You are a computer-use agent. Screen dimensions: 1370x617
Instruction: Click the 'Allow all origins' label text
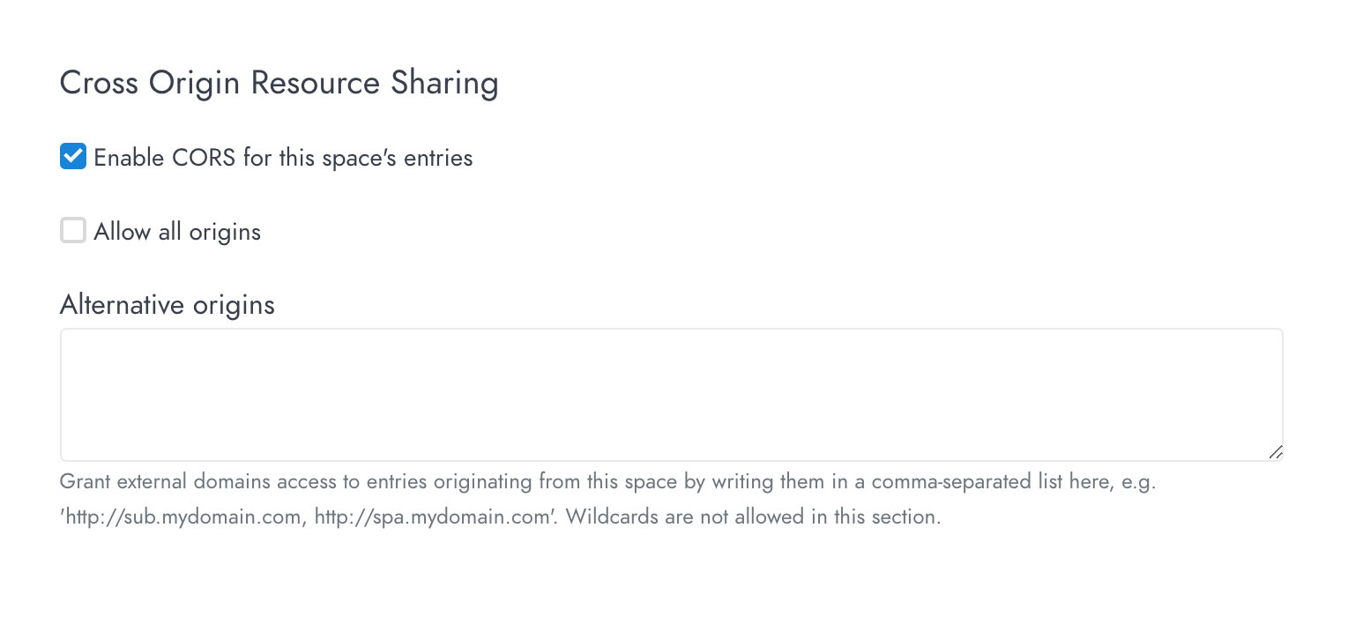pos(177,232)
